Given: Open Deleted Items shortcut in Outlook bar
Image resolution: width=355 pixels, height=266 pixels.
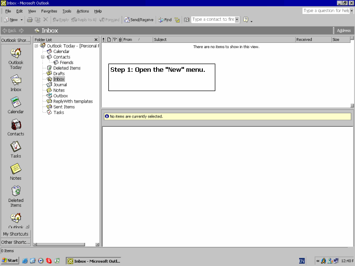Looking at the screenshot, I should coord(16,197).
